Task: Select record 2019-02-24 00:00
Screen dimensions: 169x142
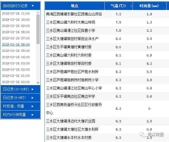Action: [x=16, y=82]
